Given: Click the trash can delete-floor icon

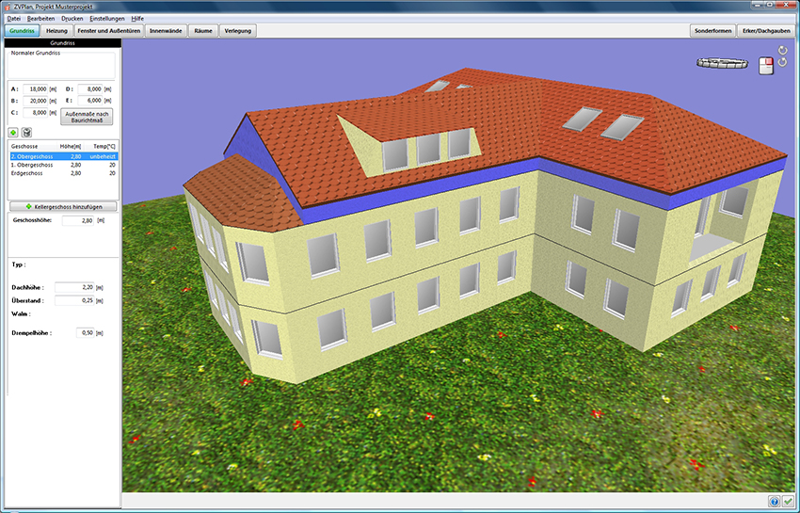Looking at the screenshot, I should [x=27, y=133].
